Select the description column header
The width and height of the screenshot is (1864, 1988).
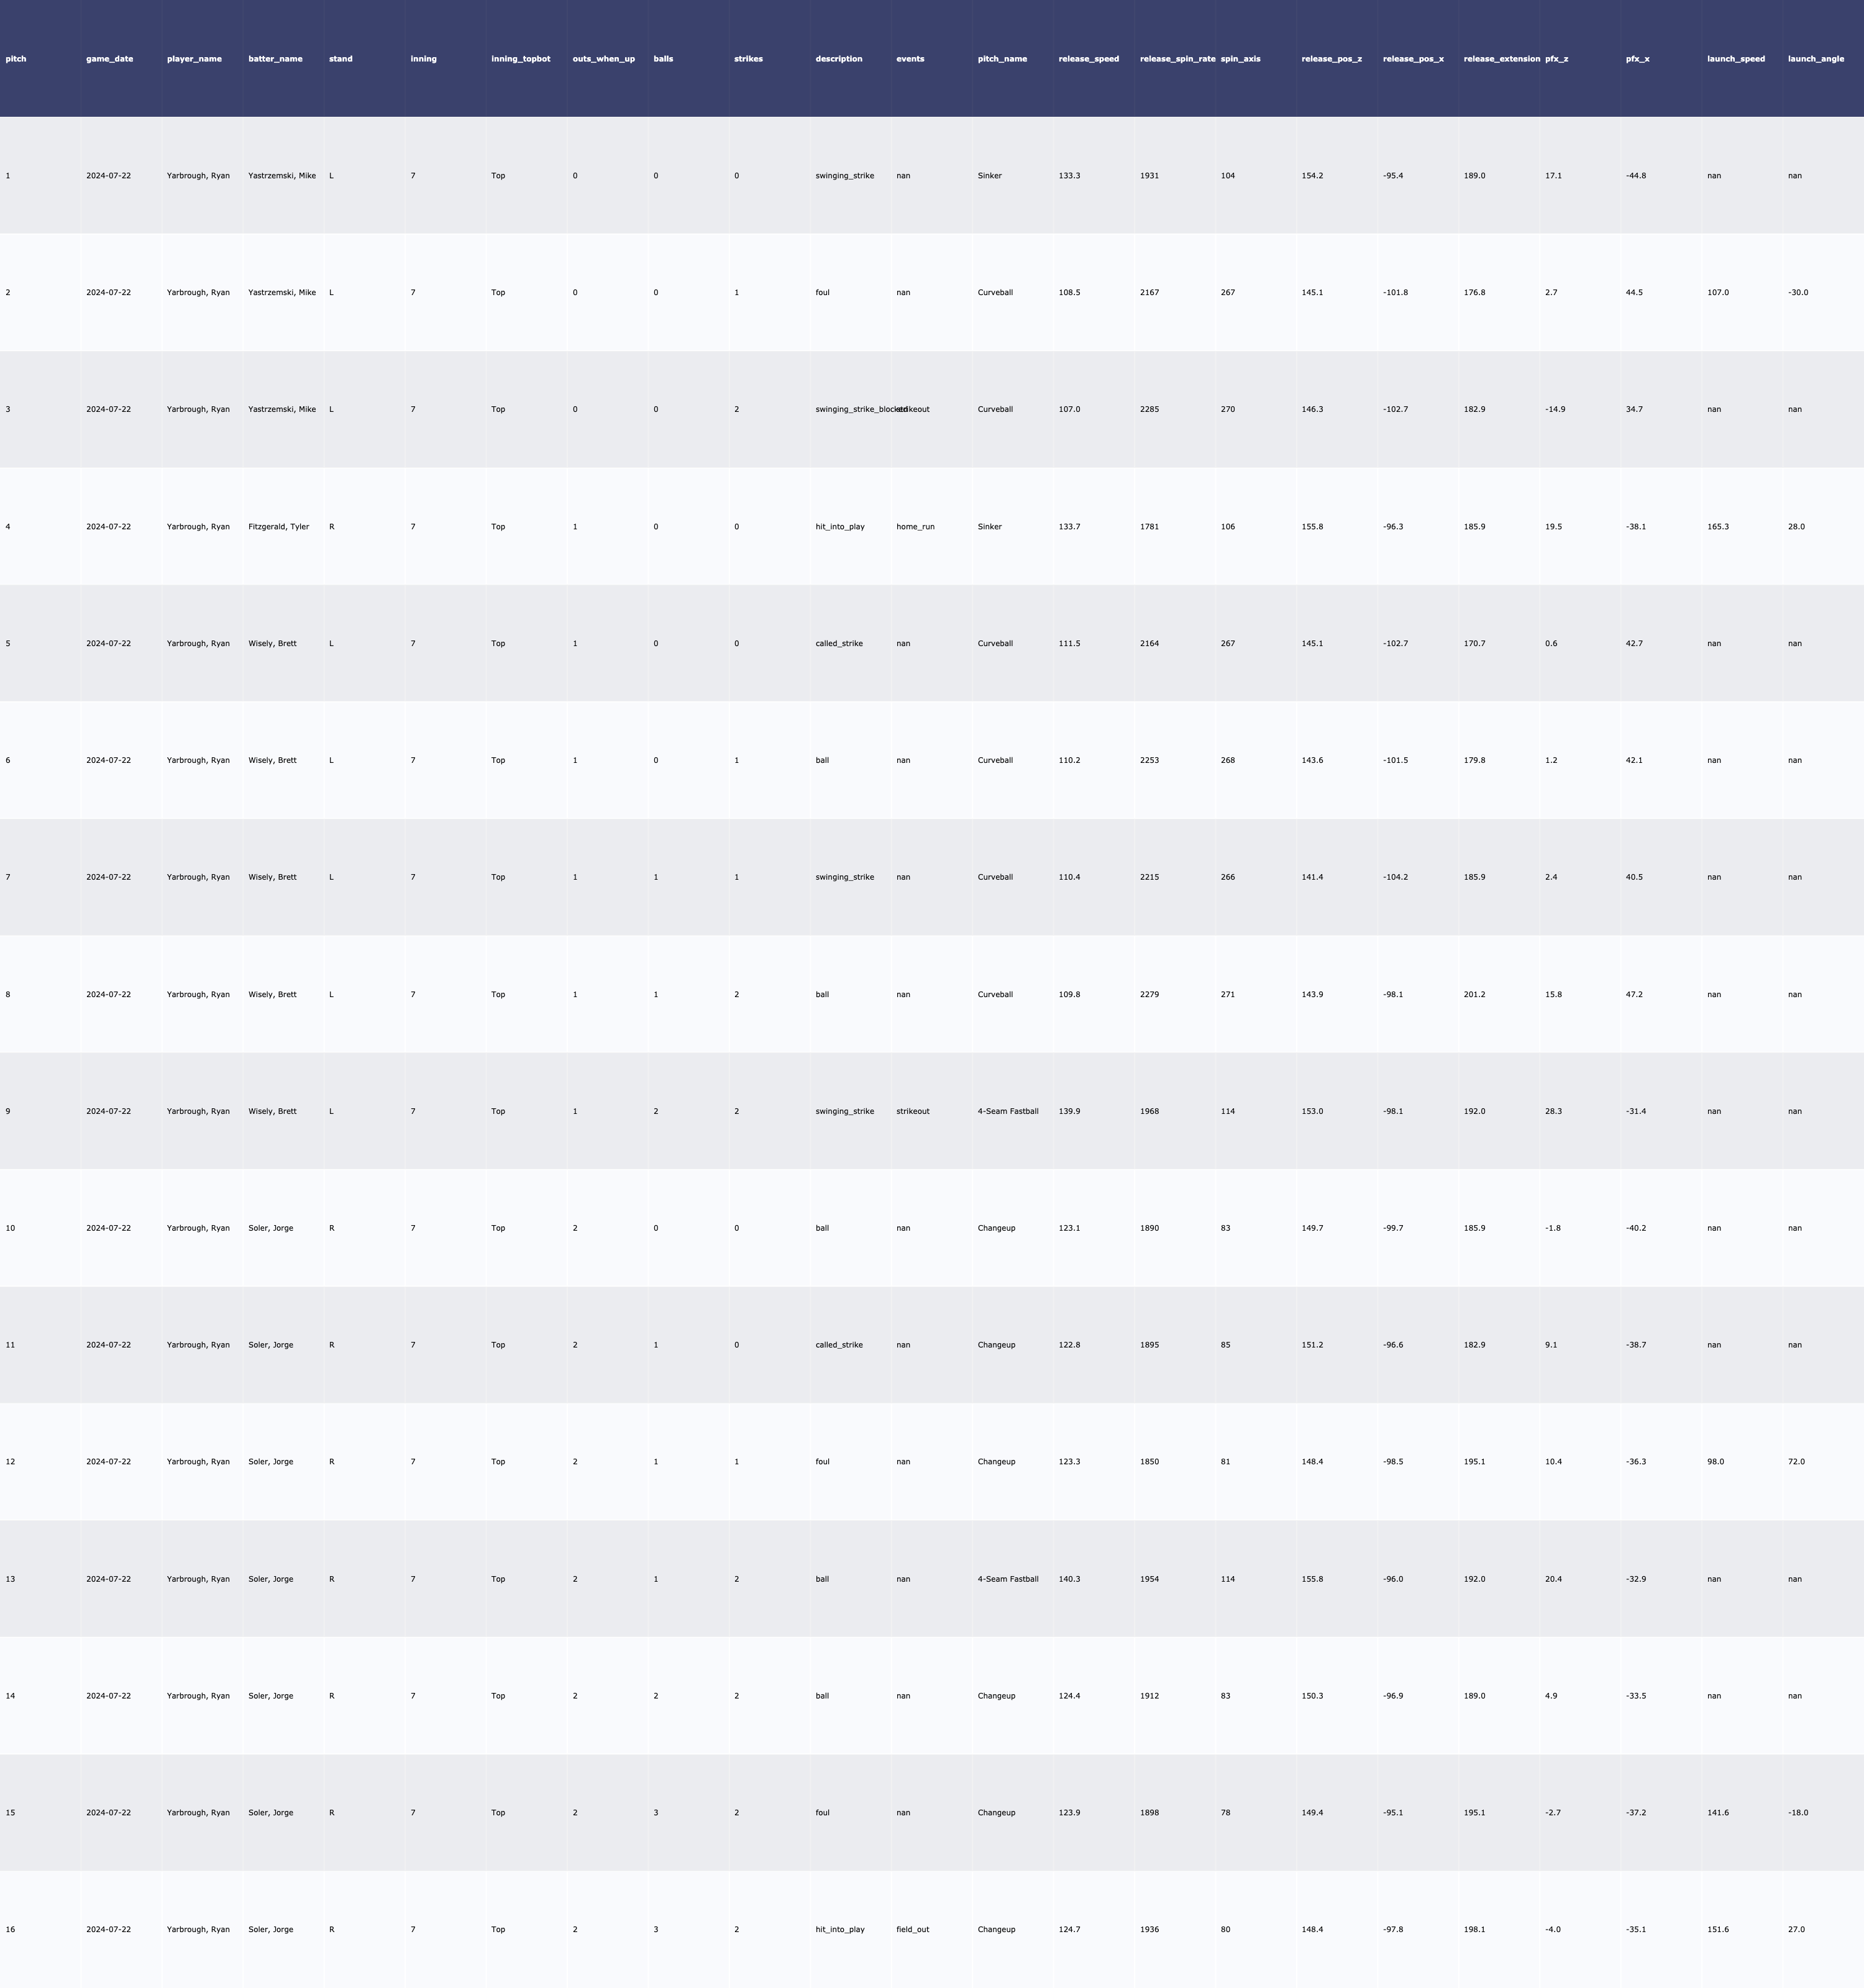point(838,59)
